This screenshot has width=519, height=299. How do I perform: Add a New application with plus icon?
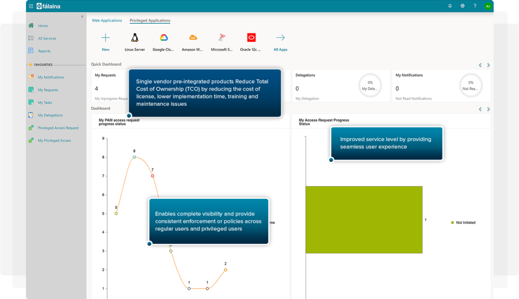point(105,37)
